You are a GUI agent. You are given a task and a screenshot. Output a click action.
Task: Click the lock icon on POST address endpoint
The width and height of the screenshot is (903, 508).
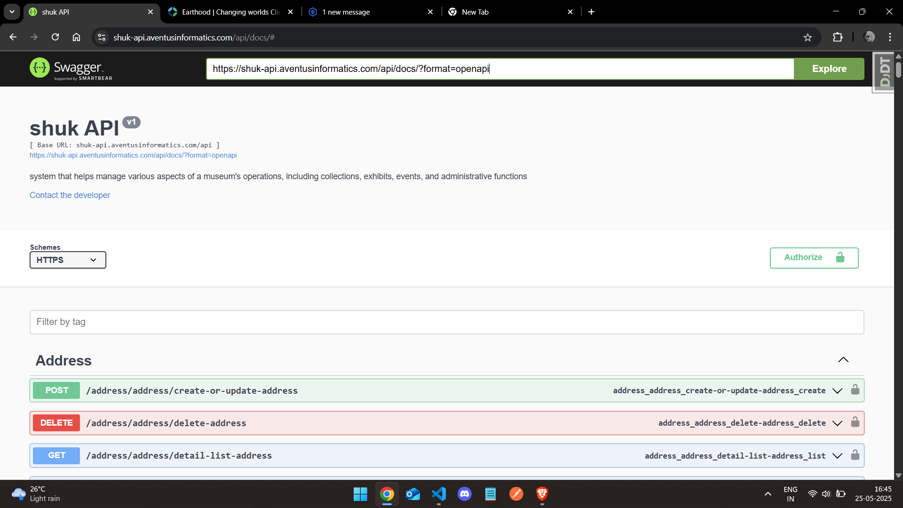pyautogui.click(x=855, y=390)
